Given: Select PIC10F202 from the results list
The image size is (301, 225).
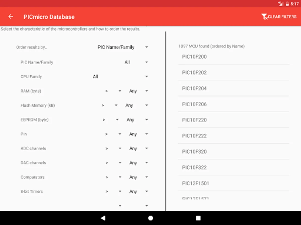Looking at the screenshot, I should pos(234,72).
